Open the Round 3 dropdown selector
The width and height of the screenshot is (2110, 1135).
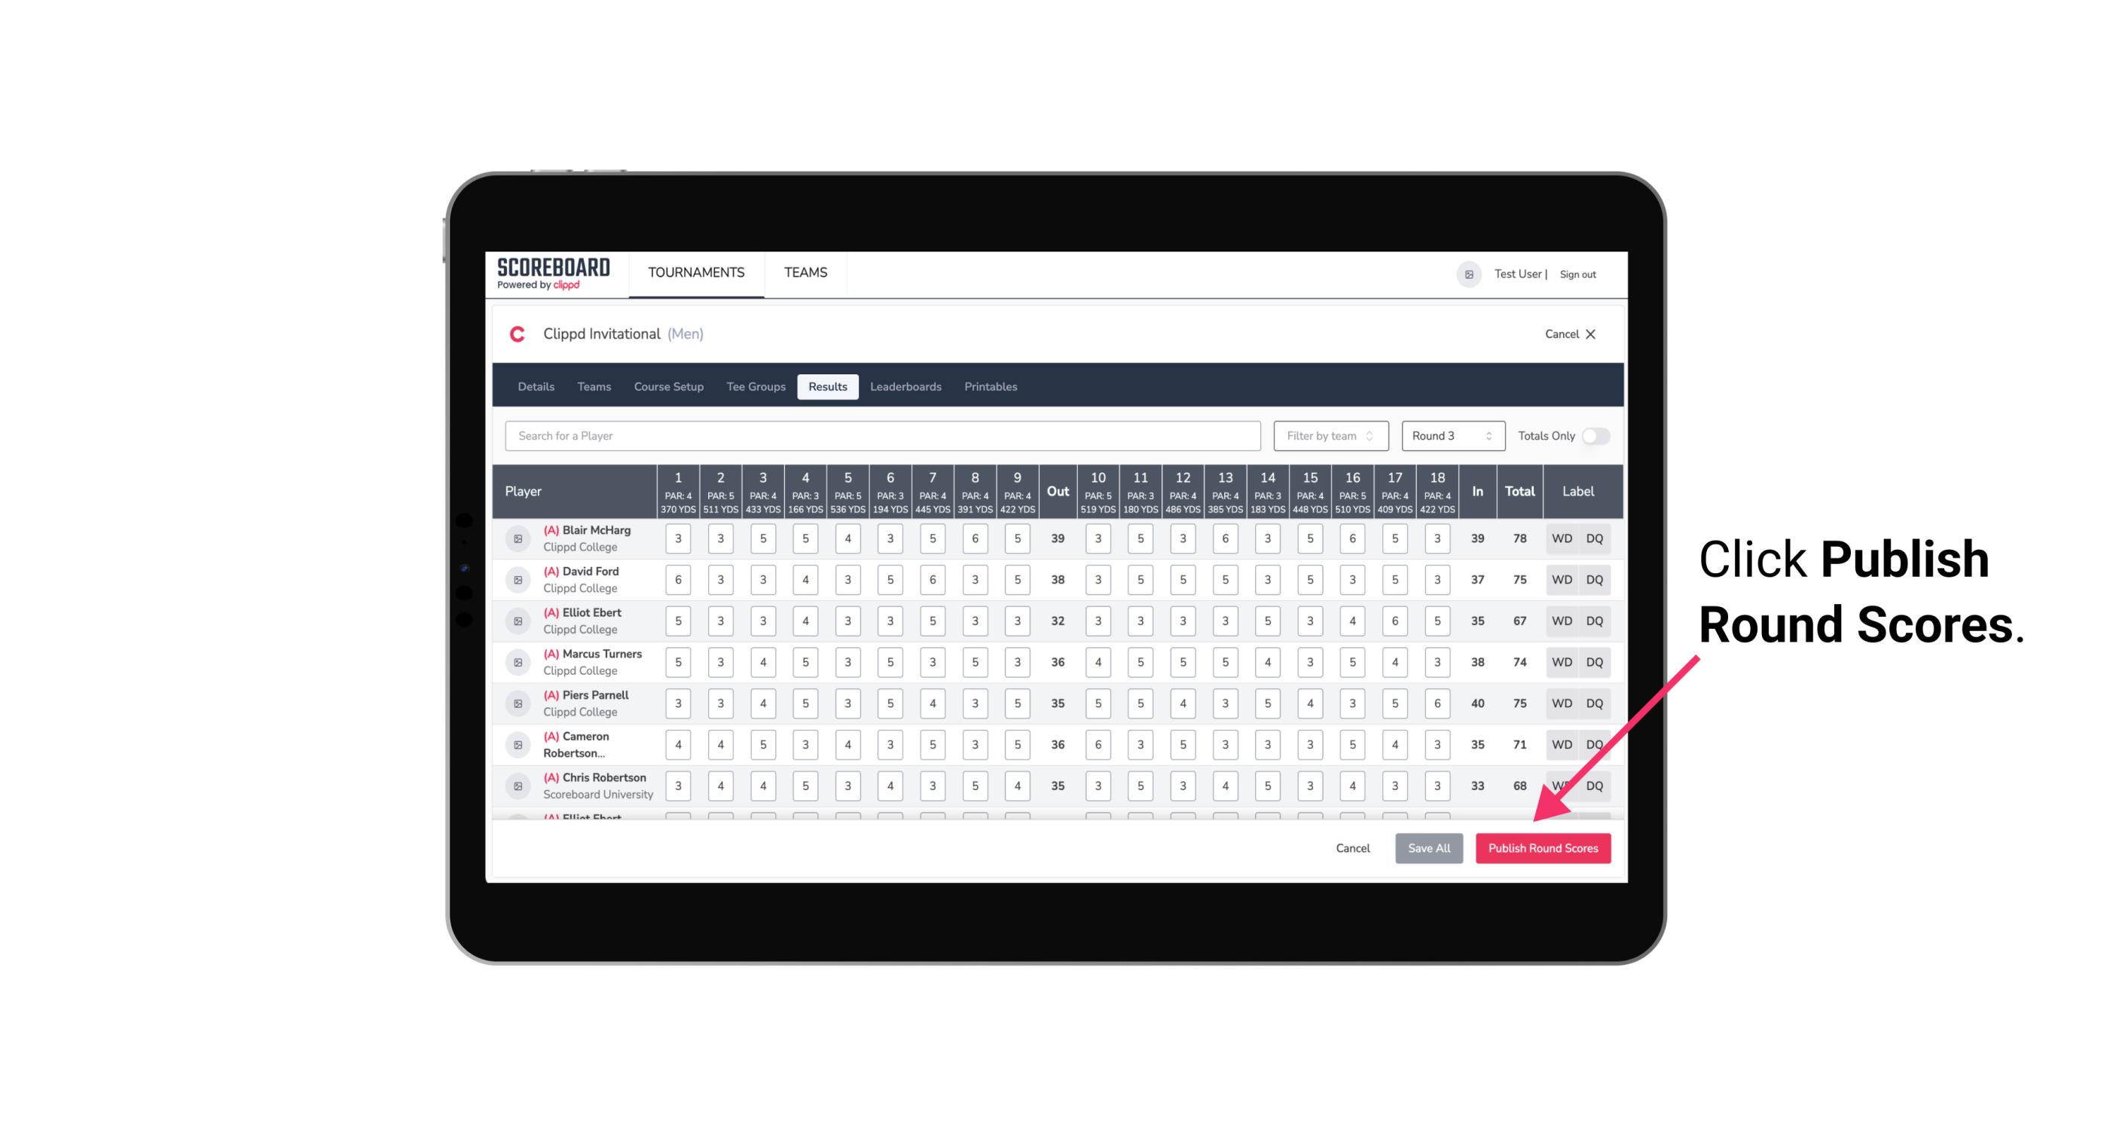click(x=1452, y=435)
